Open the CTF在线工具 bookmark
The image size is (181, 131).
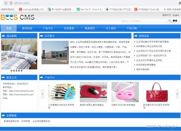tap(118, 9)
